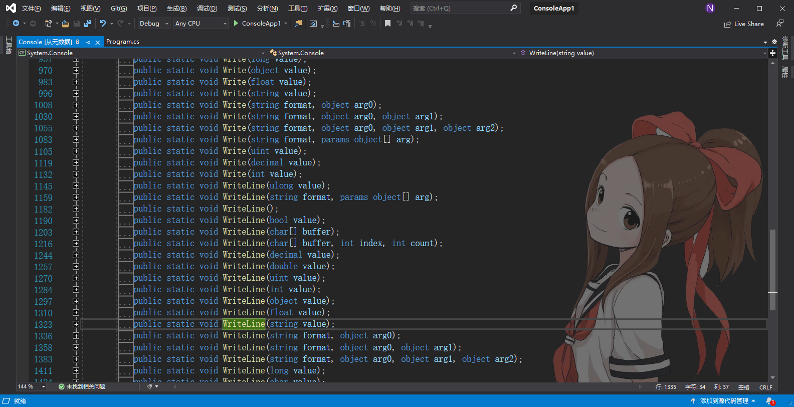Click the Find in Files icon

pyautogui.click(x=298, y=24)
